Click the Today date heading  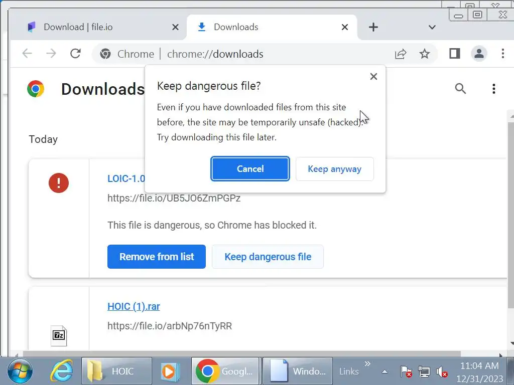[x=43, y=139]
